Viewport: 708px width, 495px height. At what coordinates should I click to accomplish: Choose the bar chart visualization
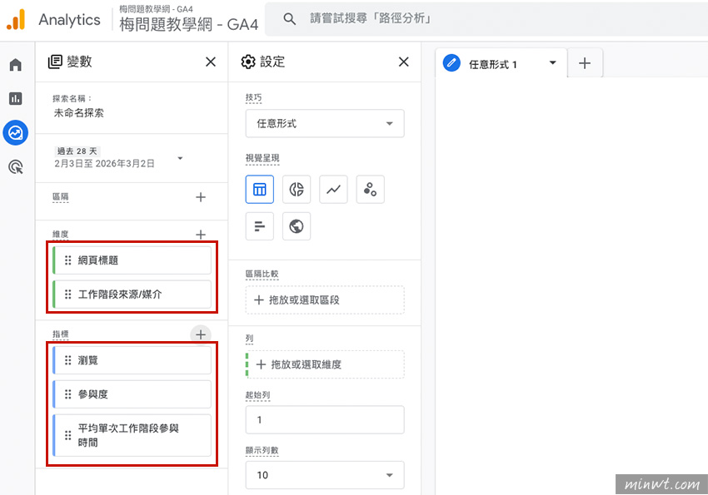[259, 225]
